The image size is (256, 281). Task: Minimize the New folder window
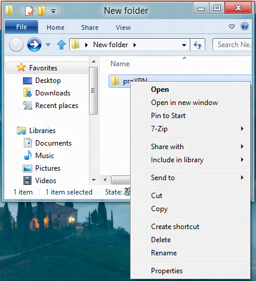[201, 8]
